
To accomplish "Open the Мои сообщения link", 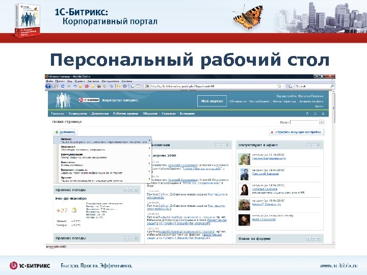I will pyautogui.click(x=259, y=101).
